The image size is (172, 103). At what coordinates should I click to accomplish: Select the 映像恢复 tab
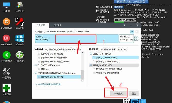[40, 25]
